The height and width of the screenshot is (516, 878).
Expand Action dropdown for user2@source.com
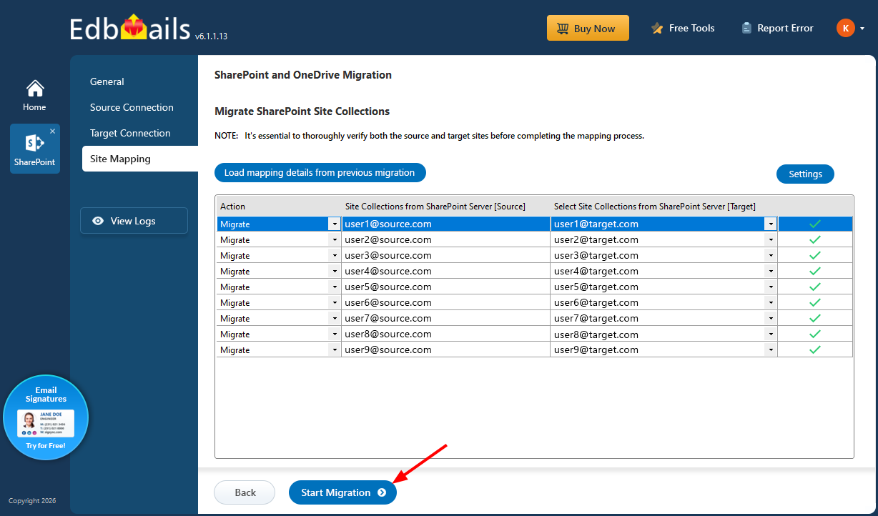(334, 239)
